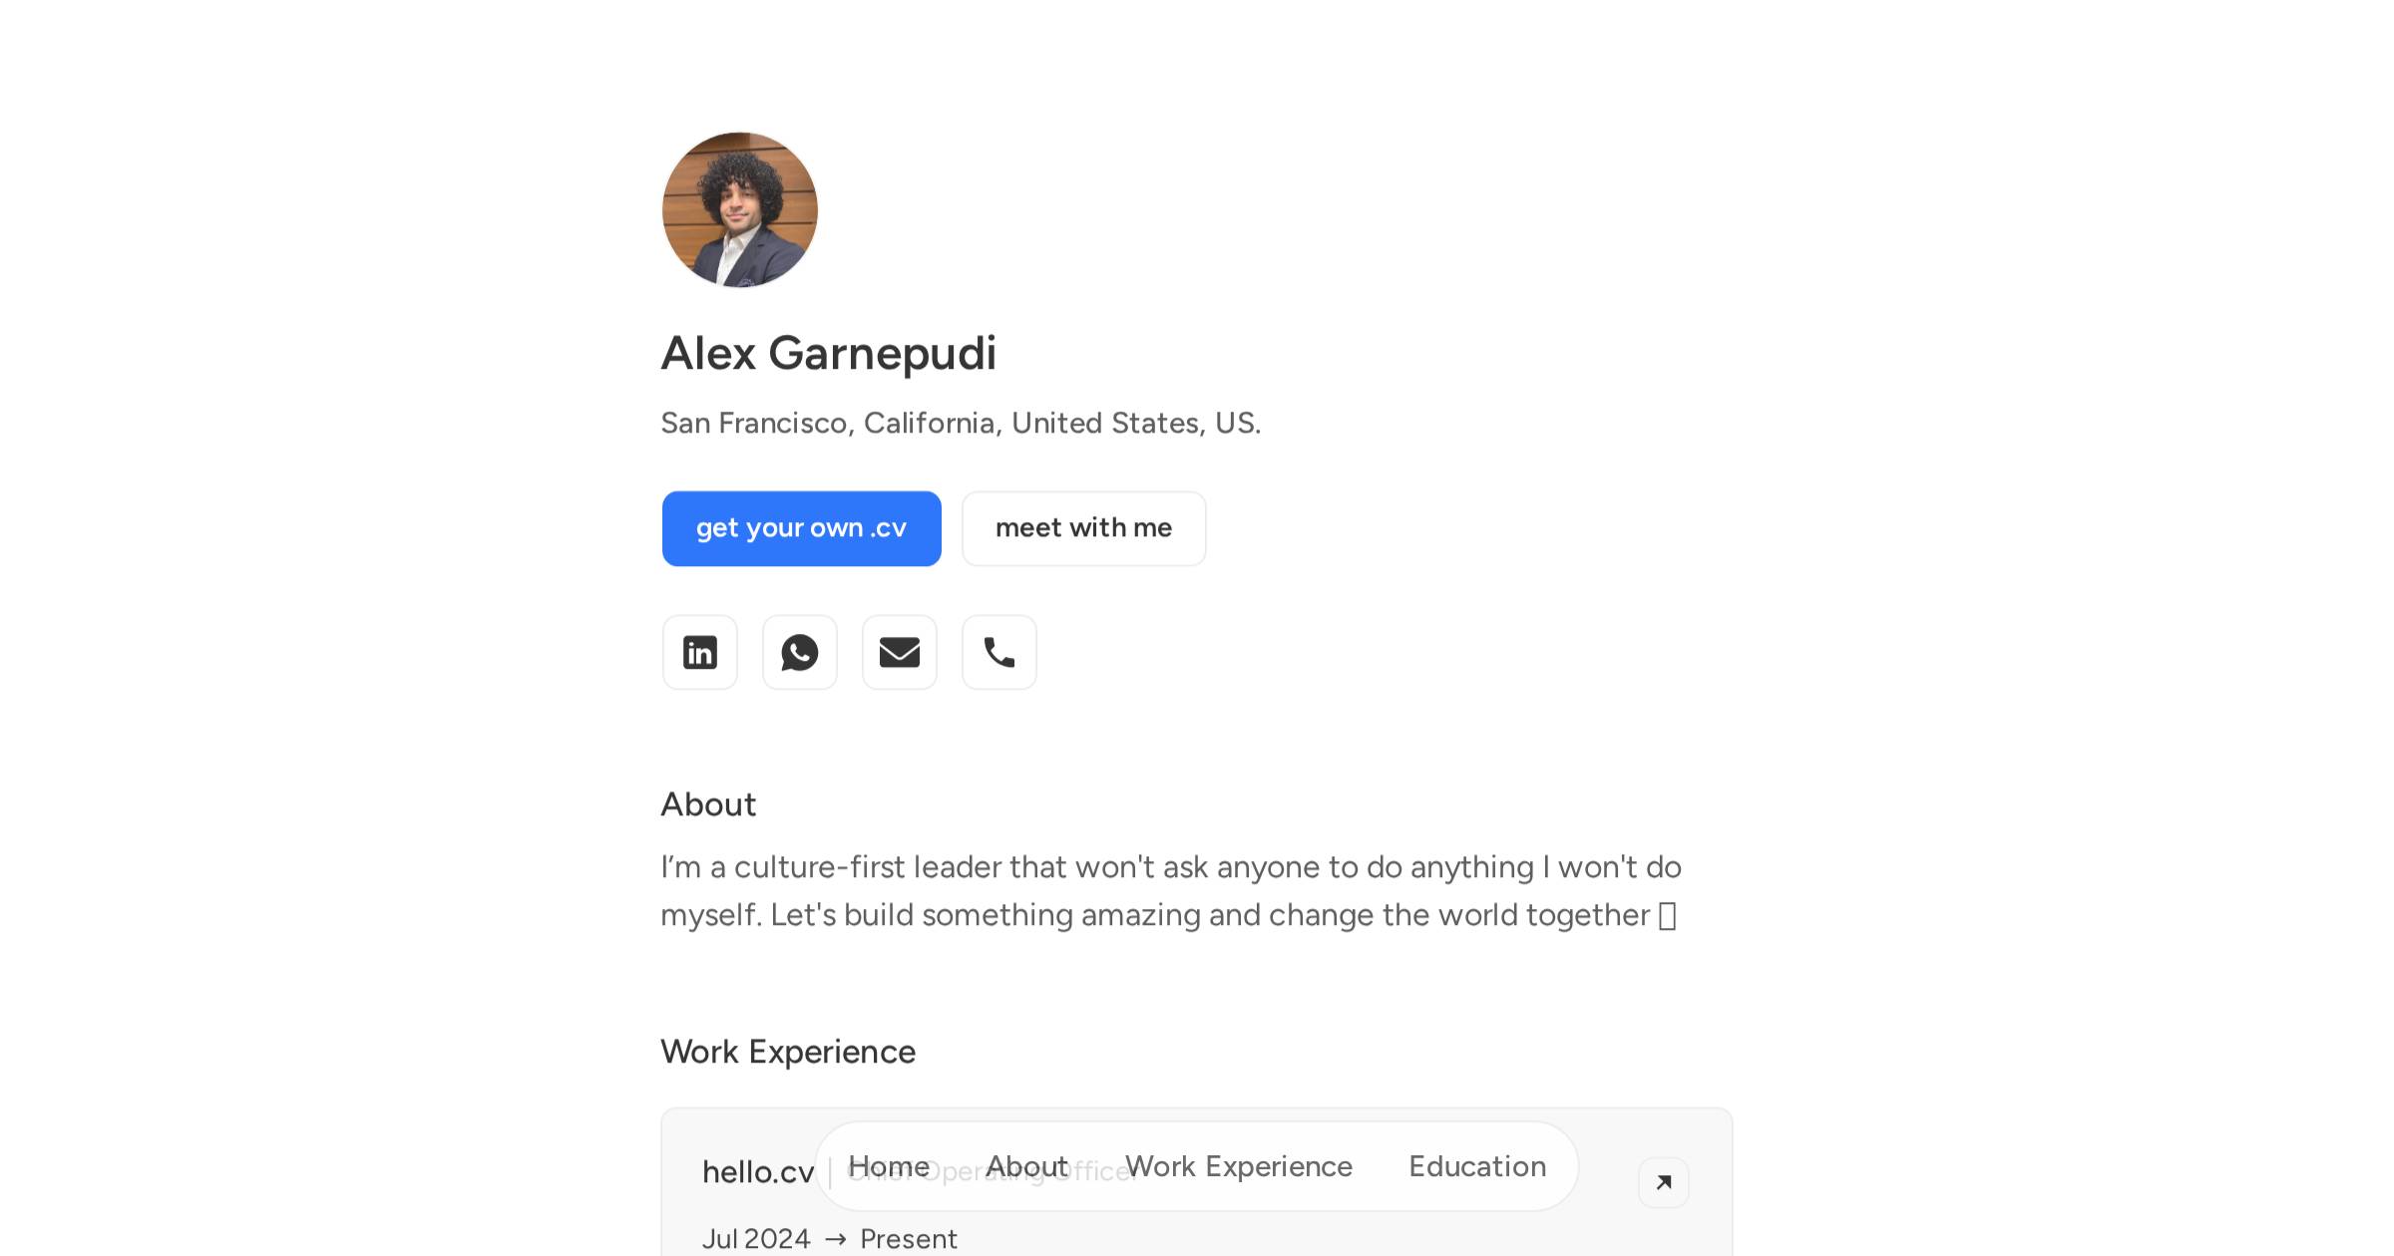
Task: Click the phone call icon
Action: coord(999,653)
